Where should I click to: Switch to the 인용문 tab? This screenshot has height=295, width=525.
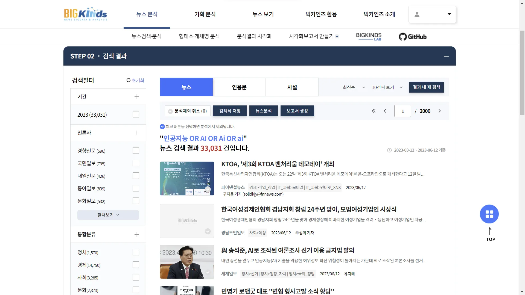[239, 87]
